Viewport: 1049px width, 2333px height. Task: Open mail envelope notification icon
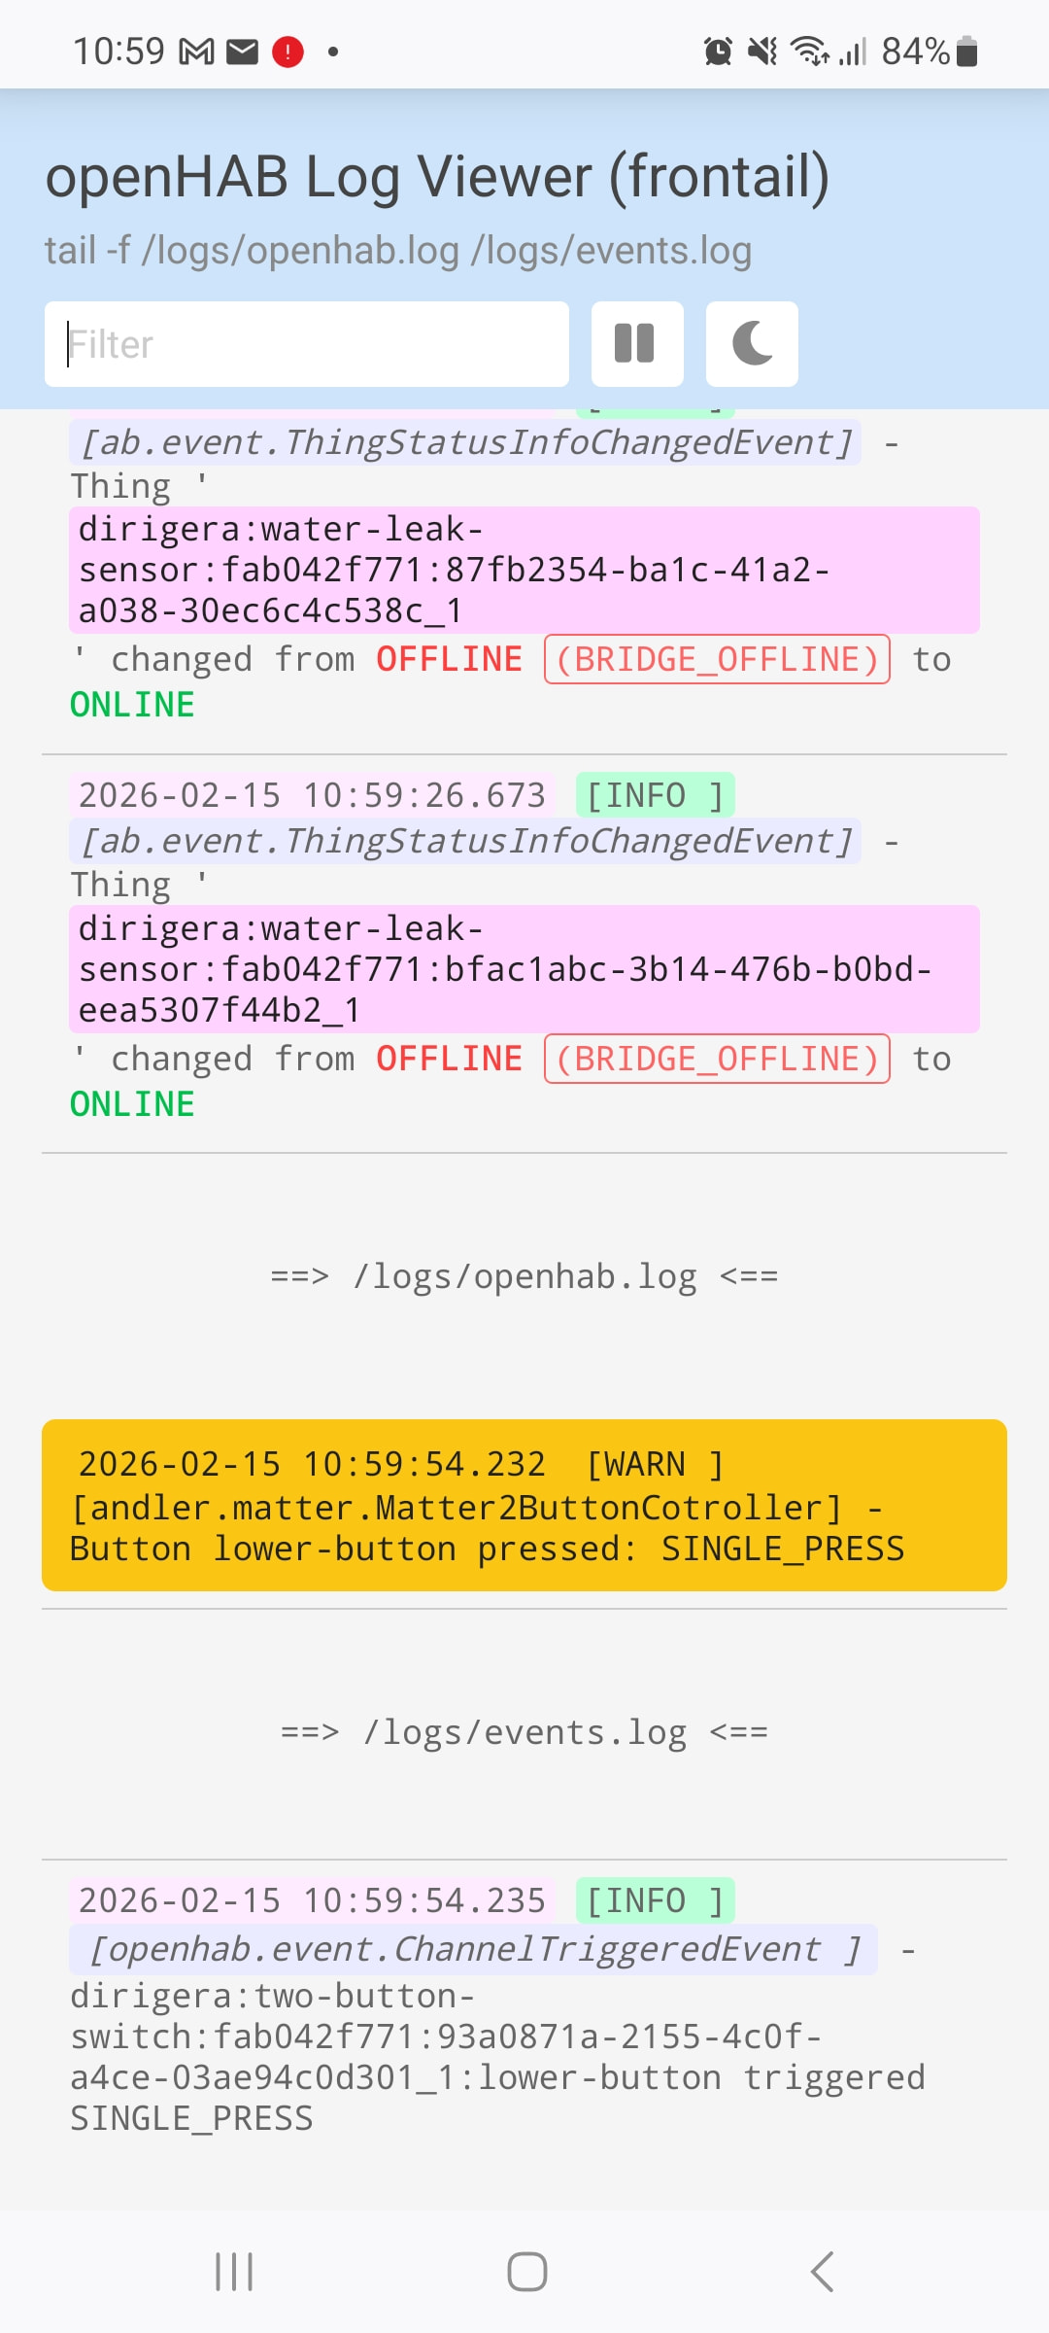tap(242, 52)
